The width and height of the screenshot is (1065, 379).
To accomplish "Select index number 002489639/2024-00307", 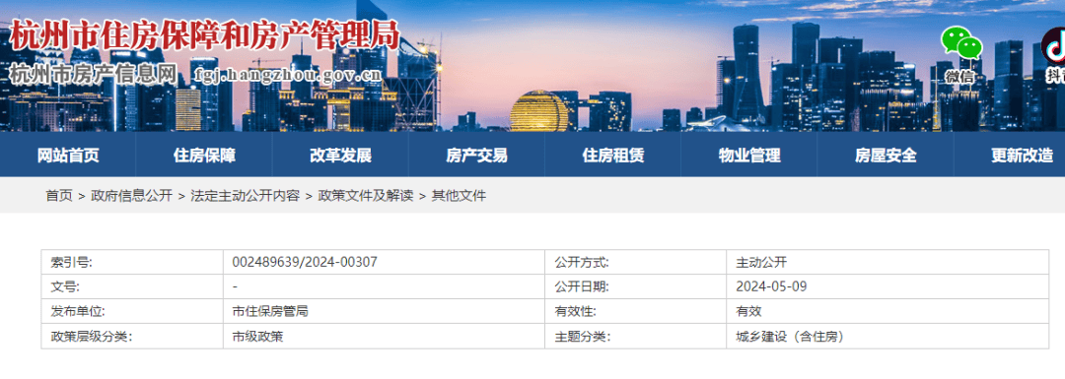I will click(305, 262).
